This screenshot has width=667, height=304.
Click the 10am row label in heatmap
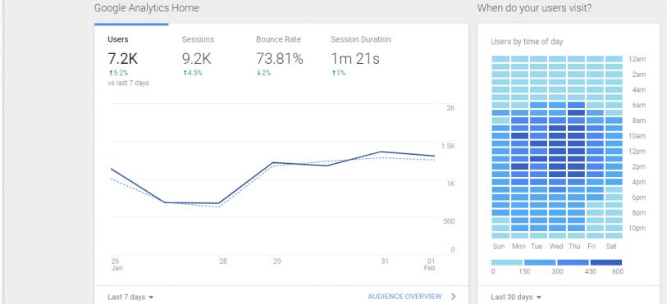(x=637, y=136)
